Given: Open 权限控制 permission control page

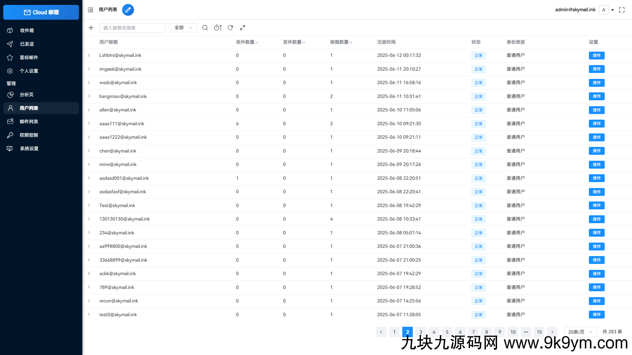Looking at the screenshot, I should pyautogui.click(x=29, y=135).
